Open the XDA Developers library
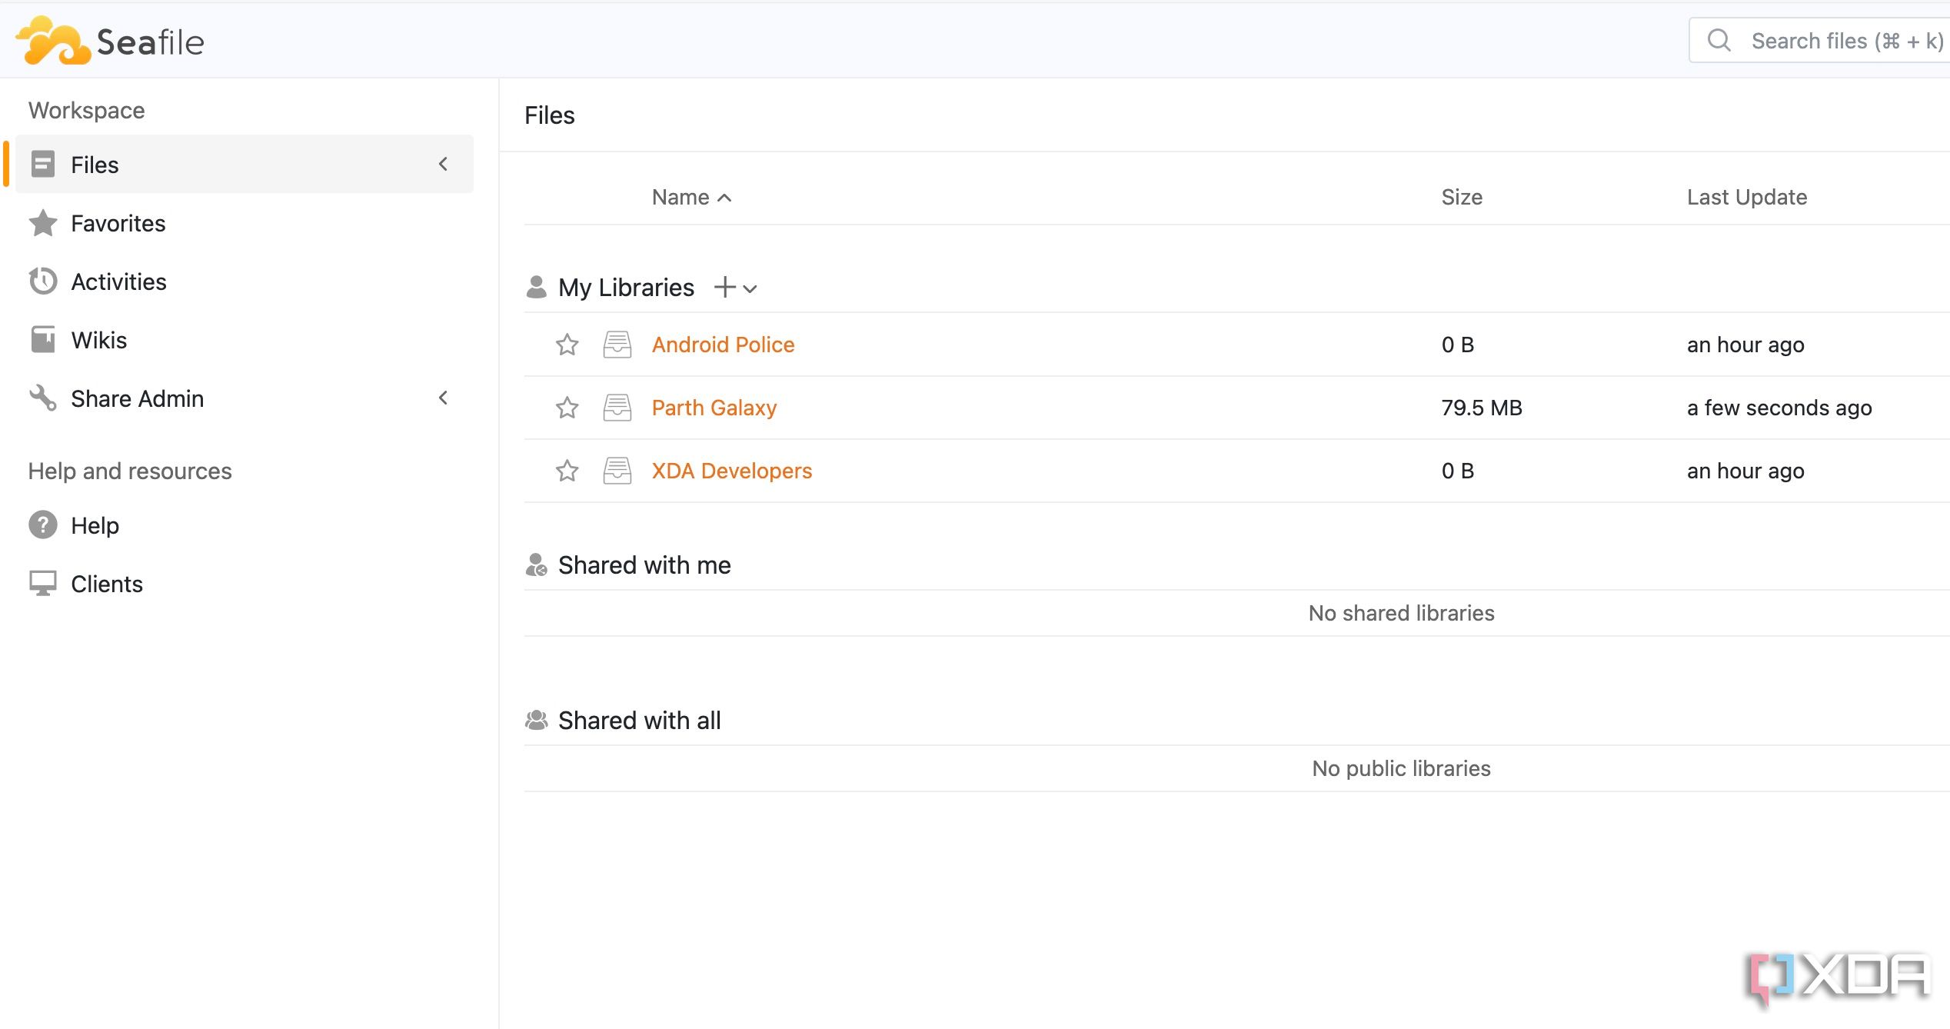1950x1029 pixels. pos(732,471)
